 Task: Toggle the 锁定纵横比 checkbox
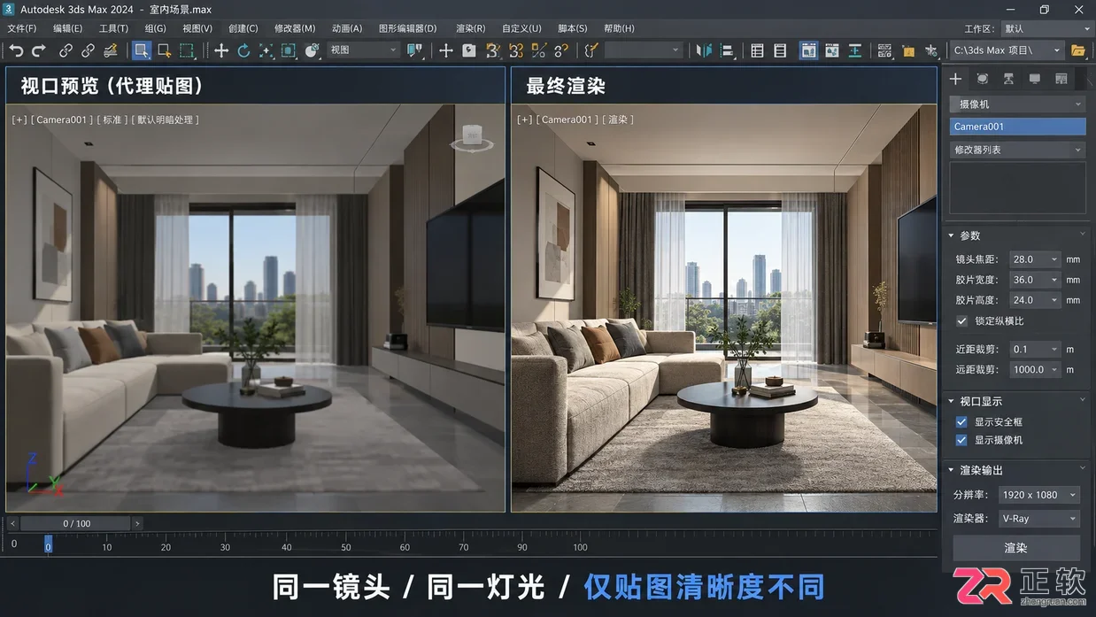point(962,321)
